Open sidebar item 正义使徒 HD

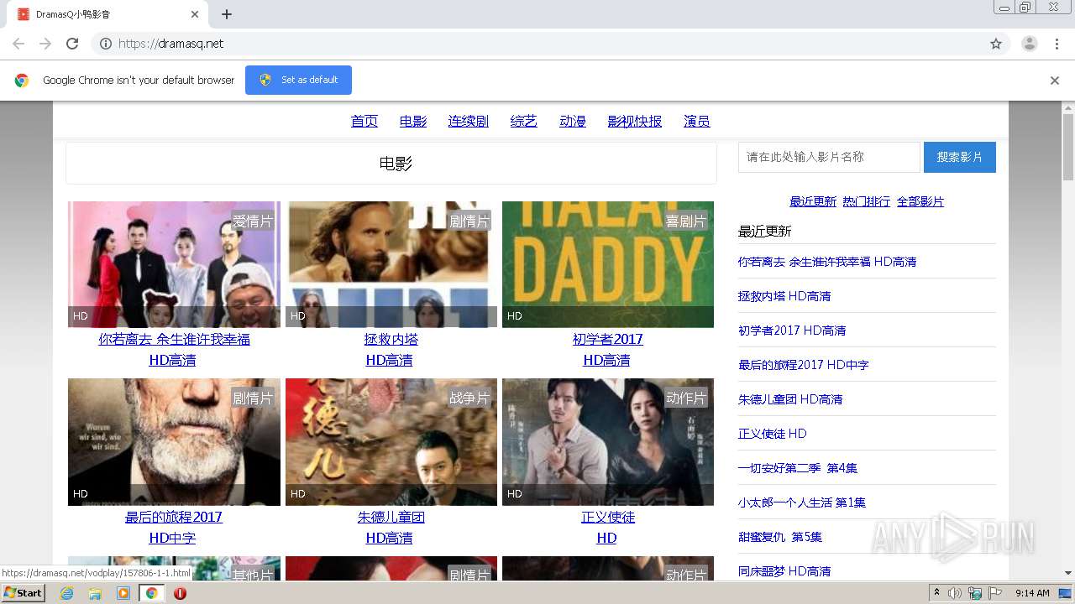click(x=773, y=434)
